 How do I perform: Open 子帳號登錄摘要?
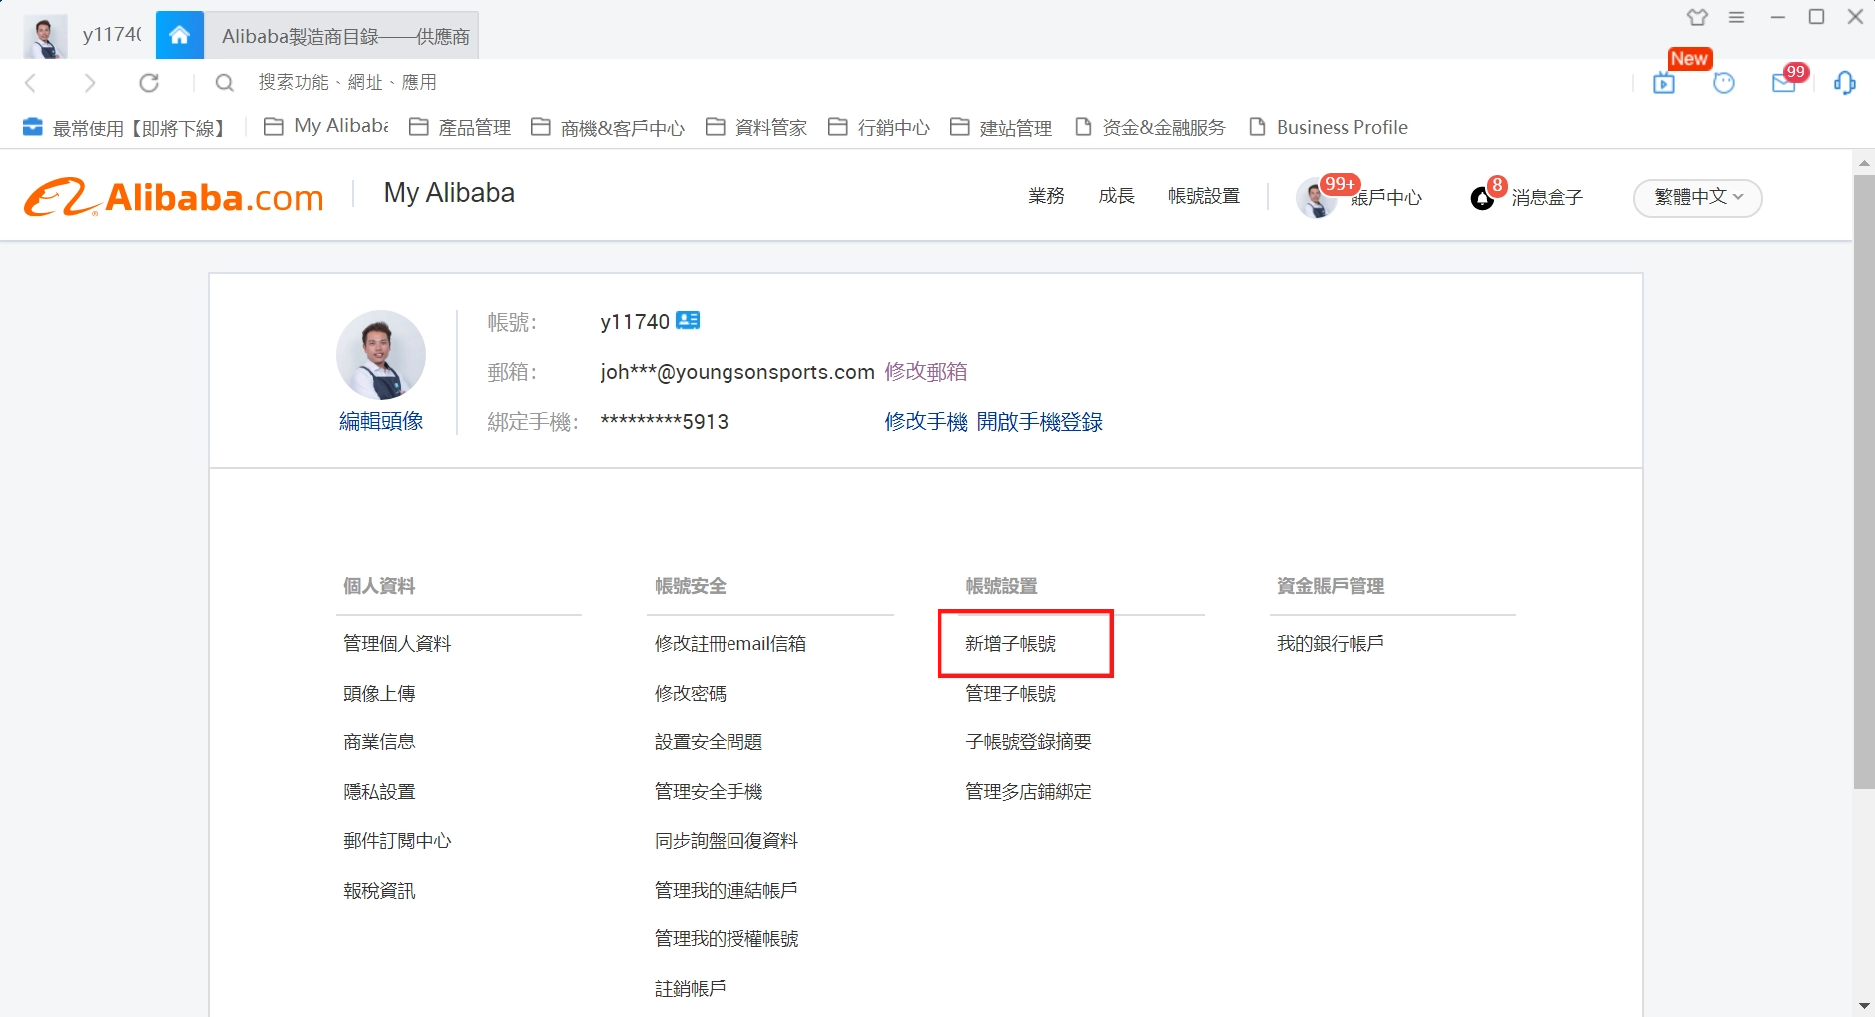1029,741
